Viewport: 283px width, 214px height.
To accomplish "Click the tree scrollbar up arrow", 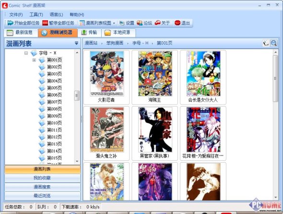I will [x=77, y=53].
